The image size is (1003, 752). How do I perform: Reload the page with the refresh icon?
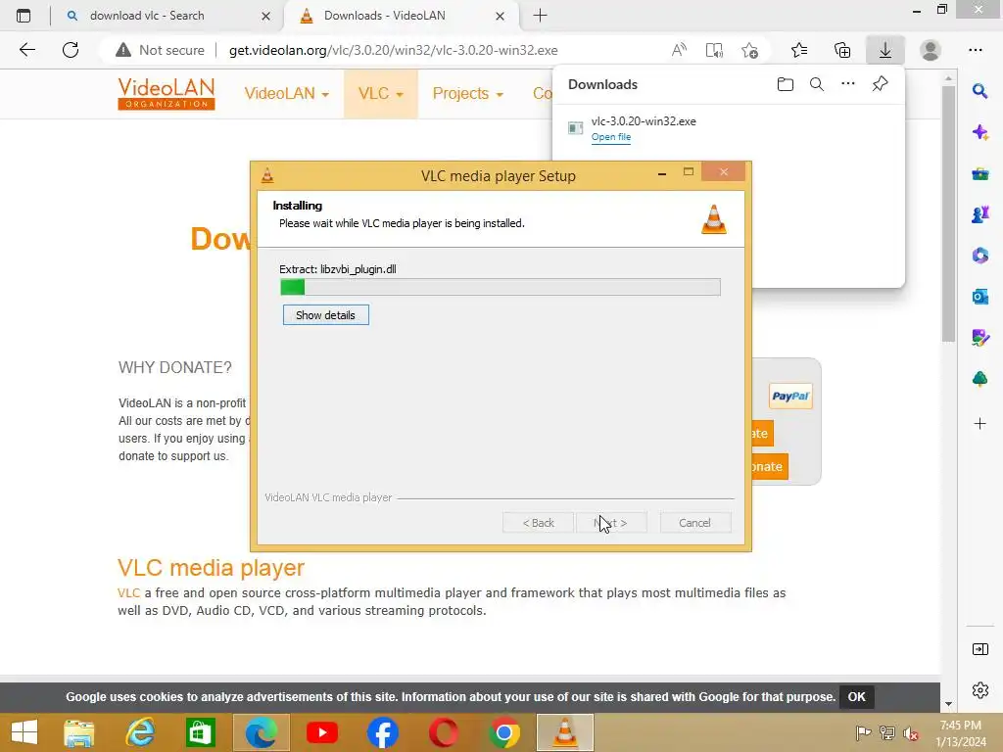[71, 50]
